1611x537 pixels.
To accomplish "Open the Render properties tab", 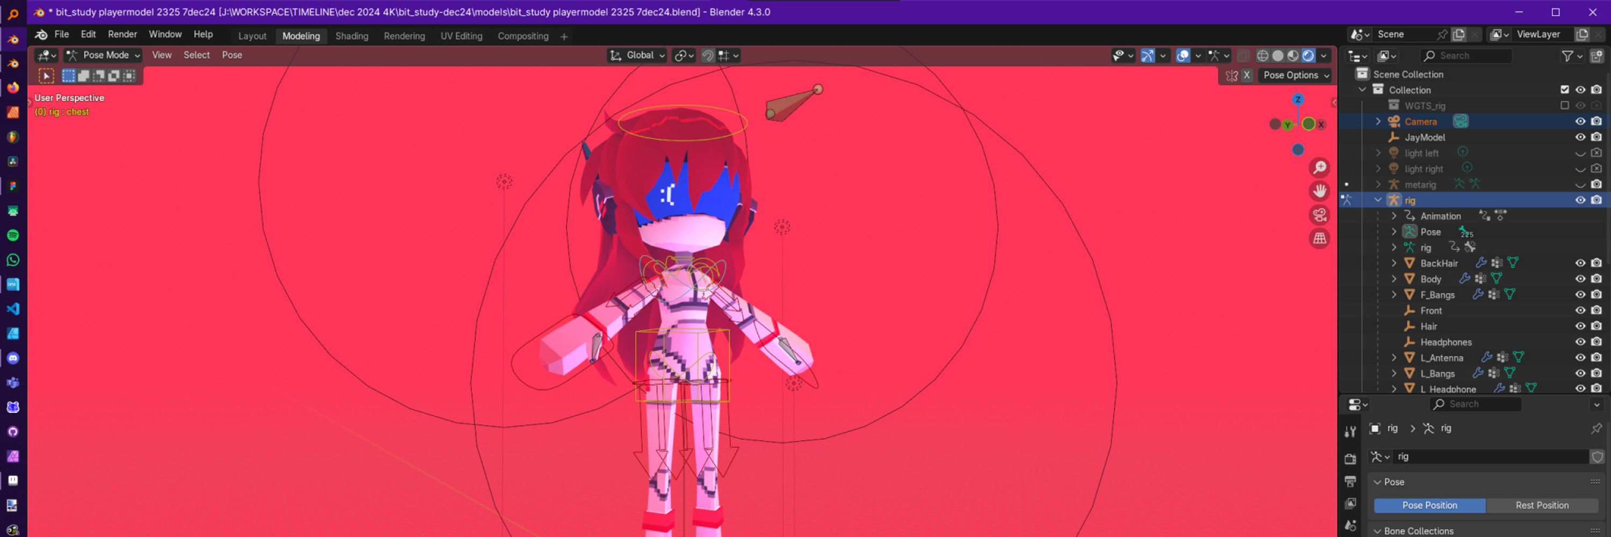I will point(1350,459).
